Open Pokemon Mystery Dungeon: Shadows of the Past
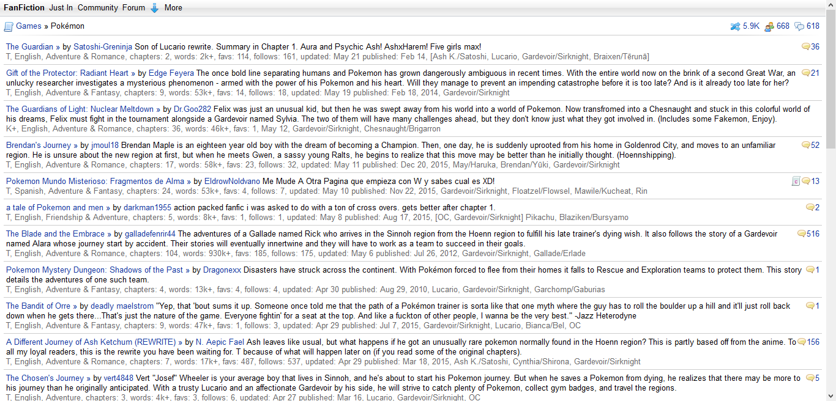Screen dimensions: 836x401 click(98, 270)
